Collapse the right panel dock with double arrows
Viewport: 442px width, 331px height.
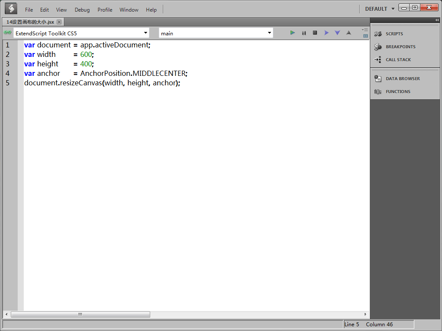(x=437, y=20)
